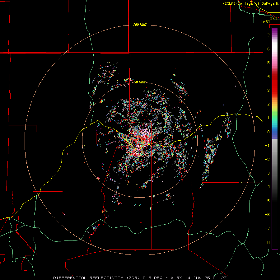Select the scale value "-5" on legend
280x280 pixels.
(267, 201)
